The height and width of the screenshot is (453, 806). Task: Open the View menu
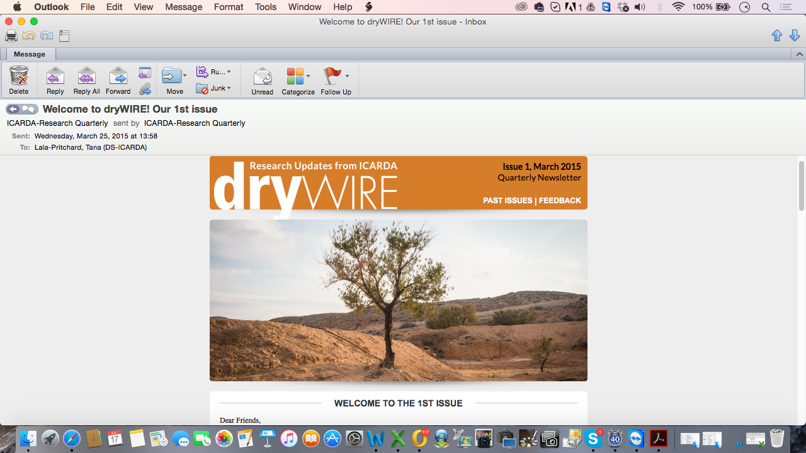click(x=144, y=7)
